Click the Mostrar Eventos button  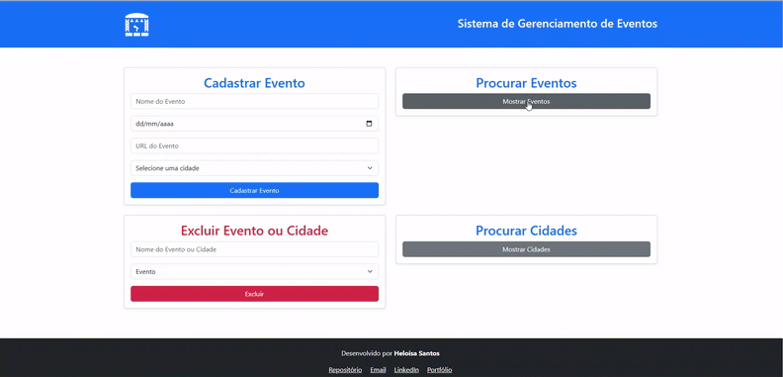[526, 101]
